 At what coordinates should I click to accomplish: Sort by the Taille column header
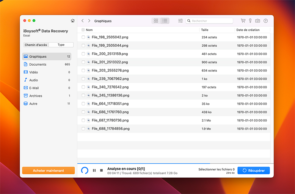(205, 30)
